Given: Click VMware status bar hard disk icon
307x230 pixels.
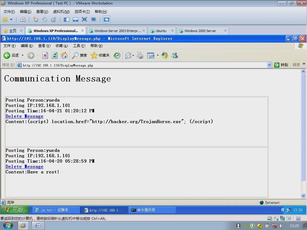Looking at the screenshot, I should click(270, 218).
